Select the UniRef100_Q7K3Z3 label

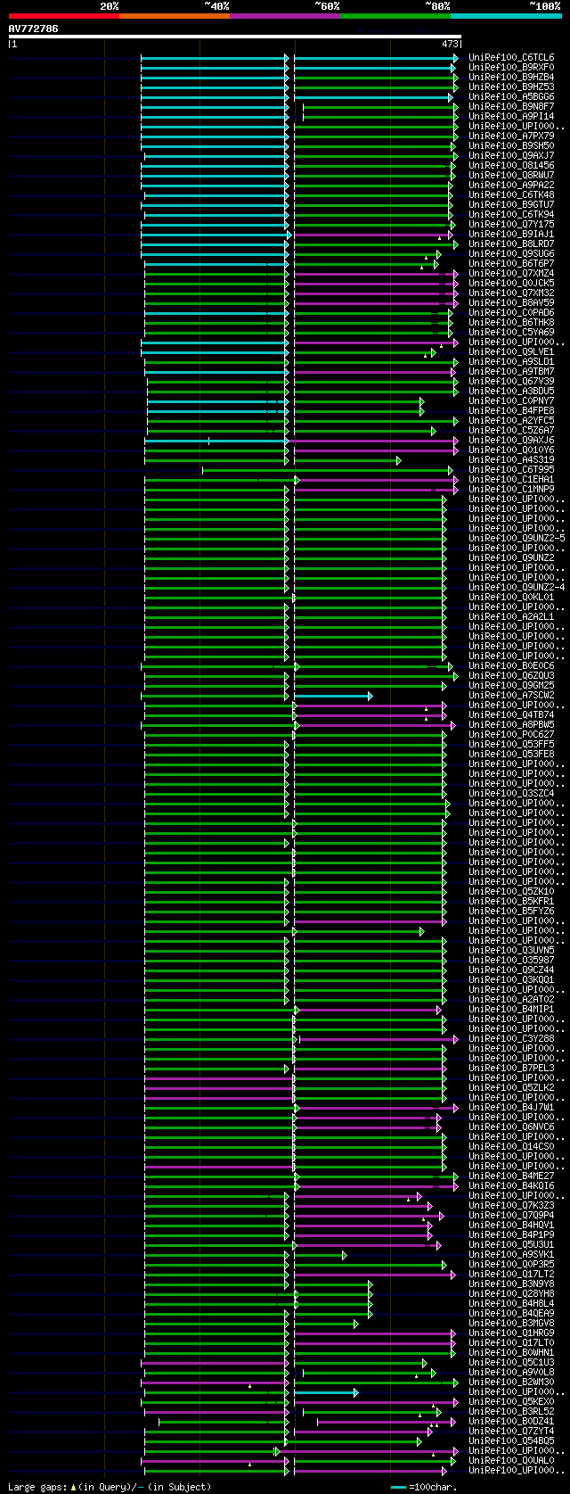[x=511, y=1206]
